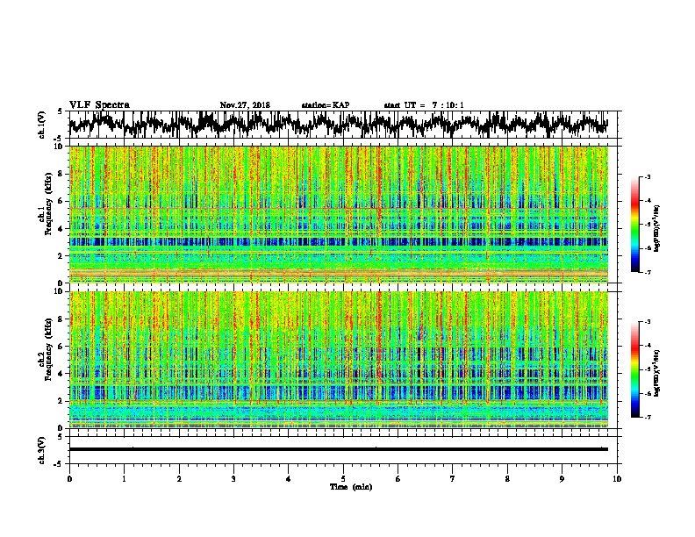
Task: Click the time axis tick labeled 5
Action: [343, 479]
